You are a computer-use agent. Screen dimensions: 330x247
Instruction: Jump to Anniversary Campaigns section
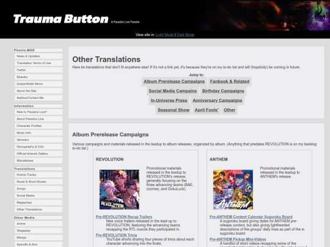218,101
